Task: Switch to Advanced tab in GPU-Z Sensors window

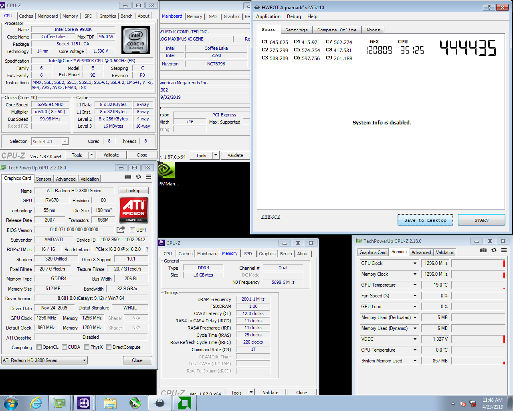Action: click(x=421, y=252)
